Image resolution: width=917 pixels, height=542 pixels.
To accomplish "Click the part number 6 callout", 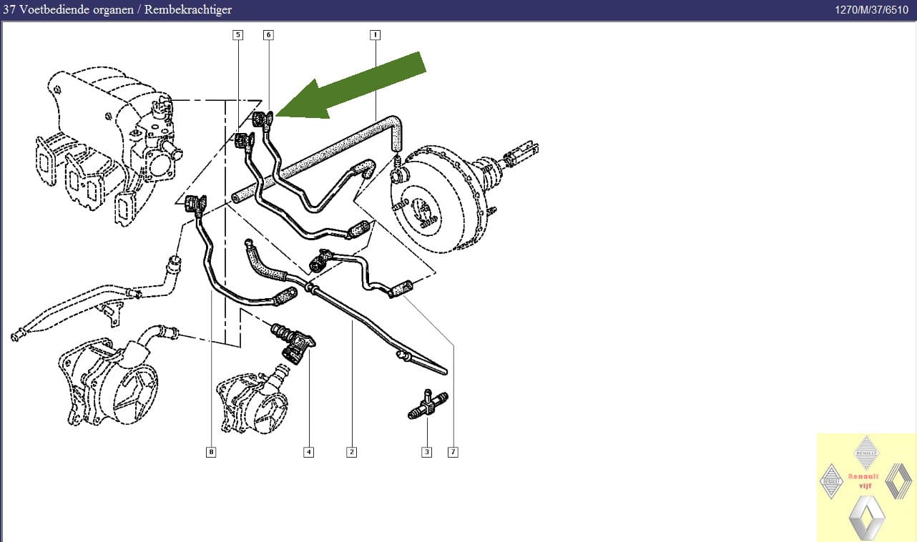I will pyautogui.click(x=268, y=34).
